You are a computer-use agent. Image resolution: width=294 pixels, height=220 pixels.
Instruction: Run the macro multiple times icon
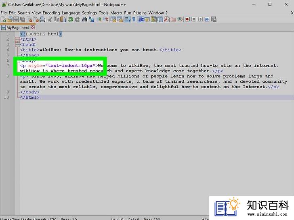pyautogui.click(x=207, y=19)
